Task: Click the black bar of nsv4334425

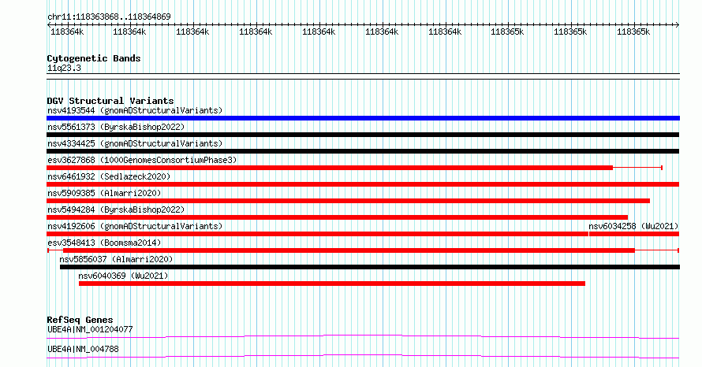Action: click(363, 151)
